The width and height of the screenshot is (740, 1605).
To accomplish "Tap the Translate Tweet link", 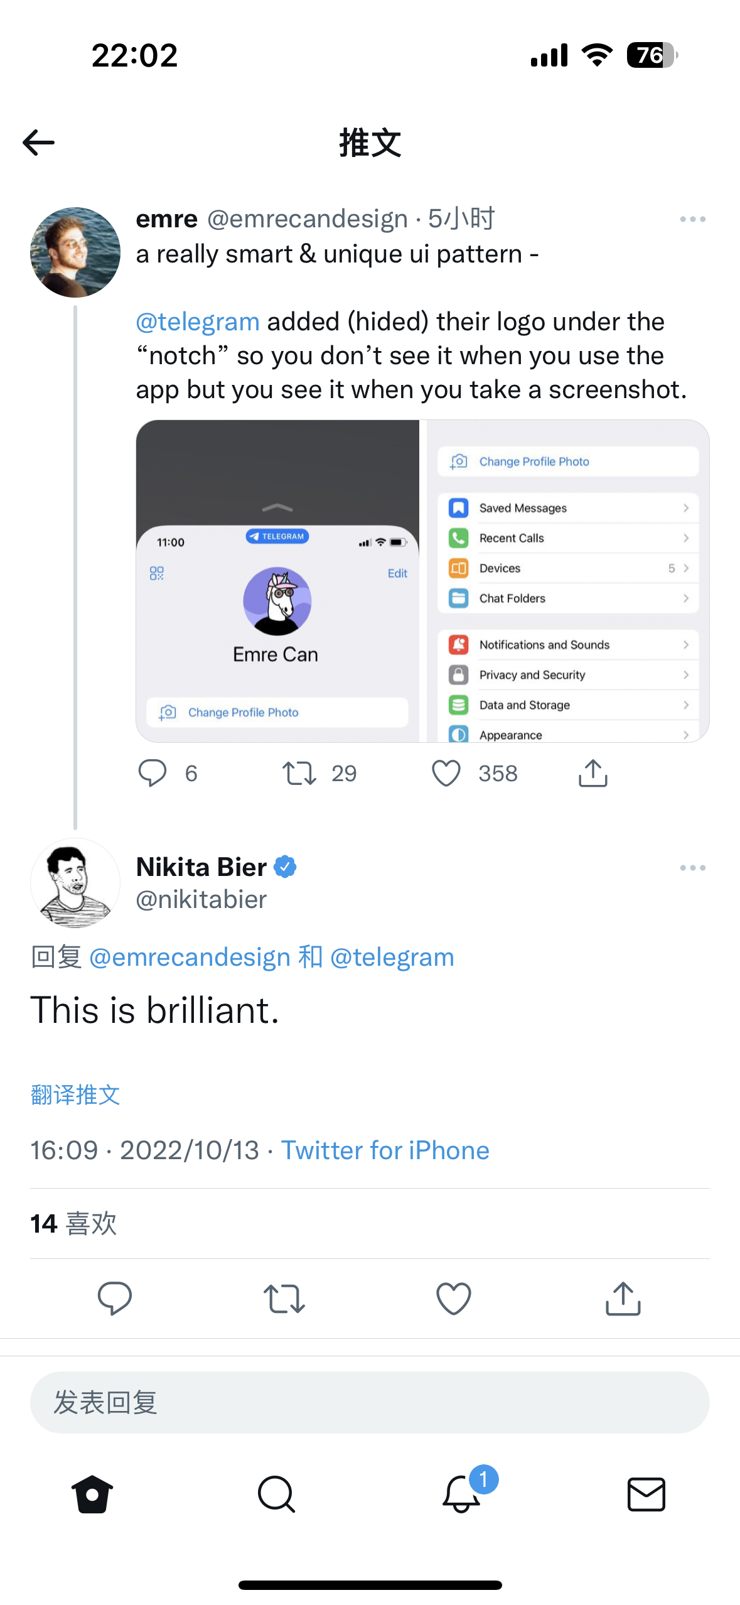I will tap(75, 1095).
